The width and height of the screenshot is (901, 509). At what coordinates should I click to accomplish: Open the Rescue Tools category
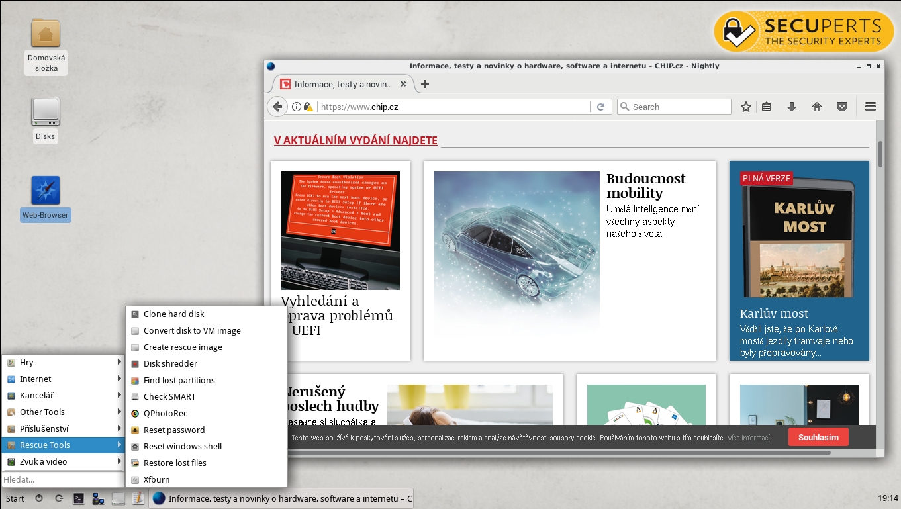coord(64,445)
